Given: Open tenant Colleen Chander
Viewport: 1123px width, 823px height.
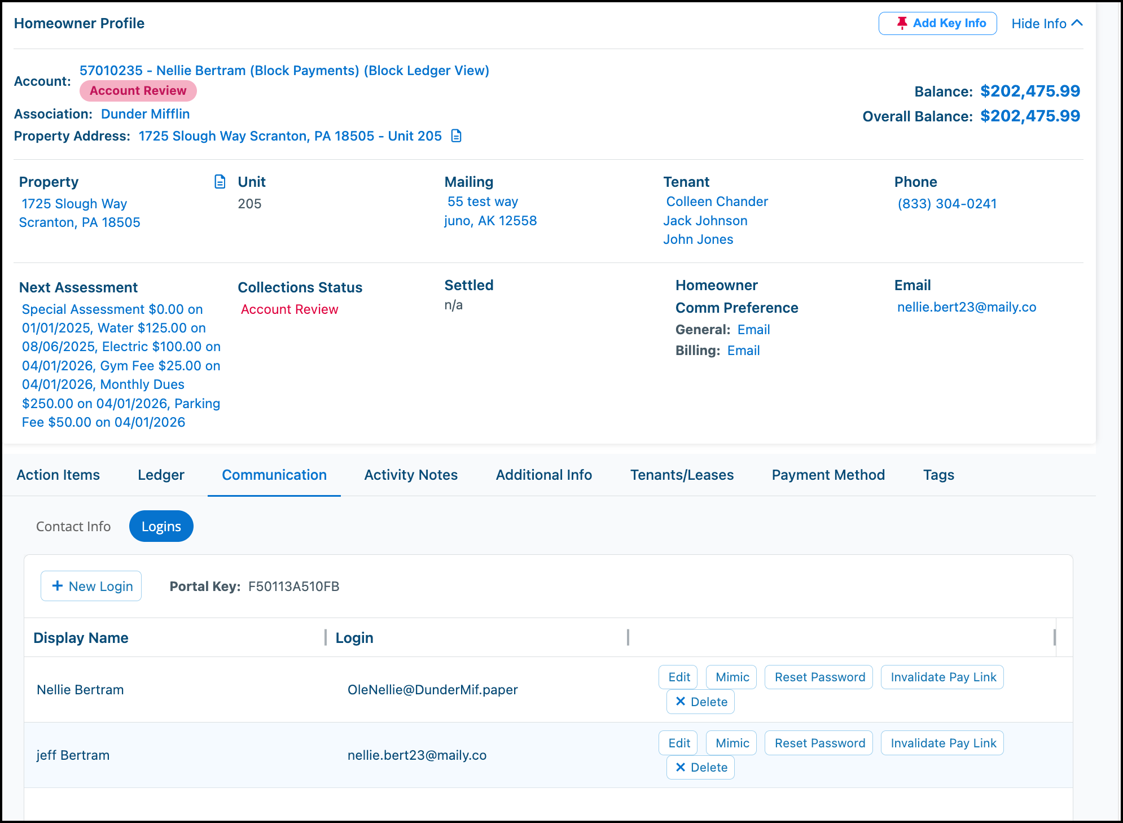Looking at the screenshot, I should click(717, 202).
